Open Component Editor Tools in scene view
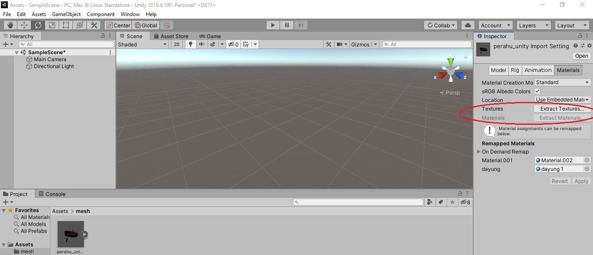Screen dimensions: 593x255 point(329,44)
